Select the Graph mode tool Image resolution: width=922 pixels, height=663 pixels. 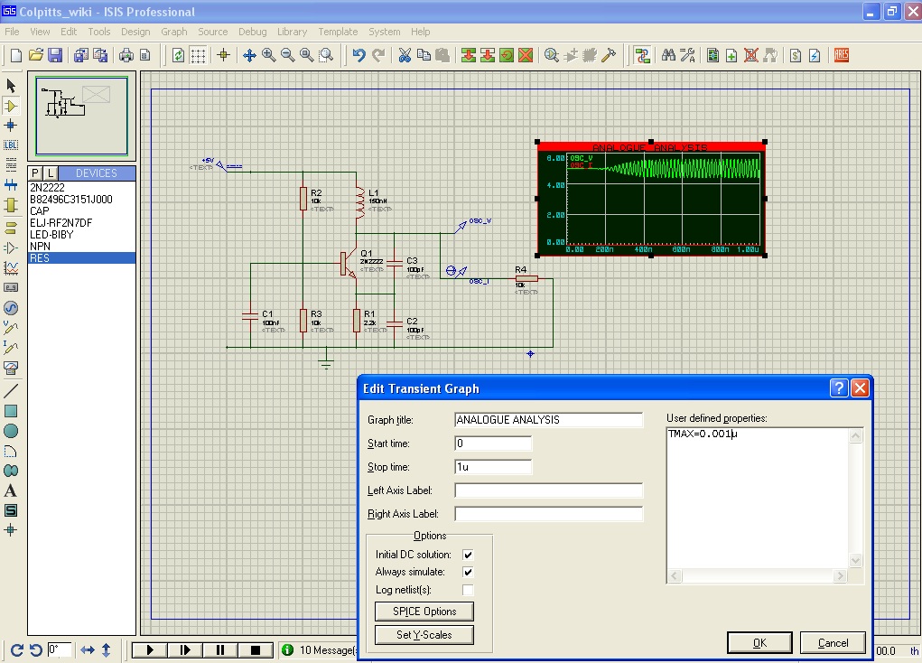(x=11, y=268)
